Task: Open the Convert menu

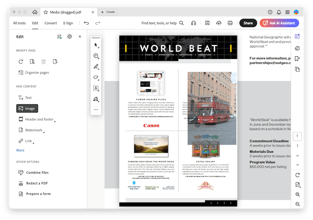Action: (51, 23)
